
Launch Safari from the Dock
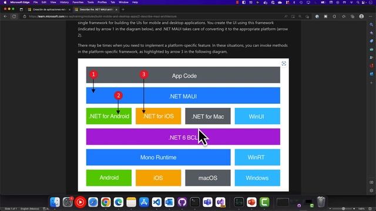[x=93, y=202]
